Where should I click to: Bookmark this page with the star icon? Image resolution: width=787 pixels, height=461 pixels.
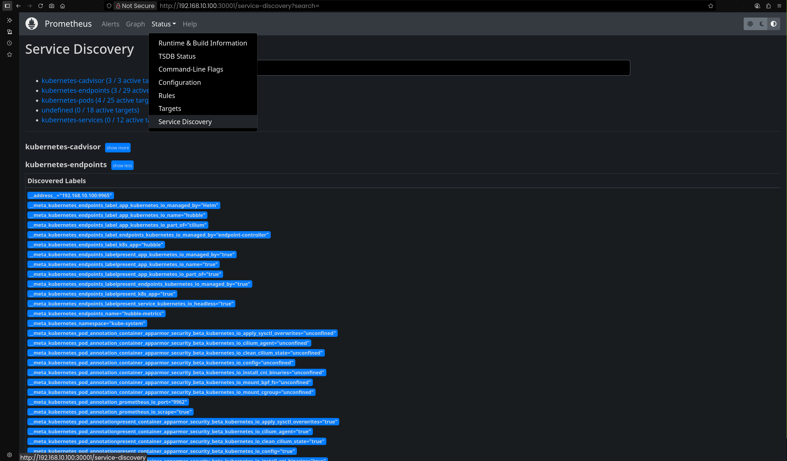pos(711,6)
